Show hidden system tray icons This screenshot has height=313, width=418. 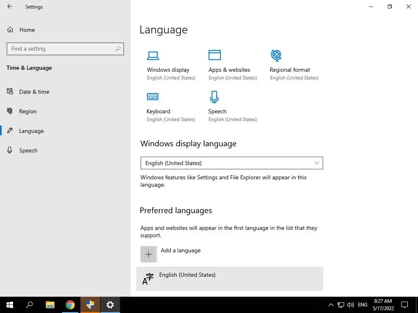[x=331, y=305]
